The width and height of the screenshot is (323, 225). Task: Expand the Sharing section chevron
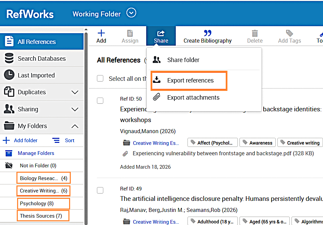(75, 109)
